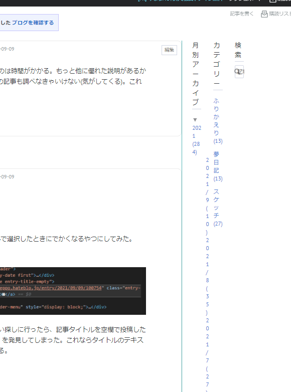The image size is (291, 392).
Task: Click the first entry's -09-09 date
Action: pyautogui.click(x=7, y=49)
